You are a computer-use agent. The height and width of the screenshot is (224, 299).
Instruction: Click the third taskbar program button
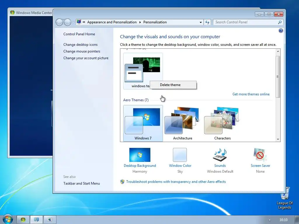pyautogui.click(x=50, y=220)
